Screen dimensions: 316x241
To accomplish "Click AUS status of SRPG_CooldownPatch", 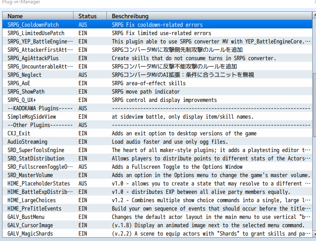I will [x=83, y=25].
